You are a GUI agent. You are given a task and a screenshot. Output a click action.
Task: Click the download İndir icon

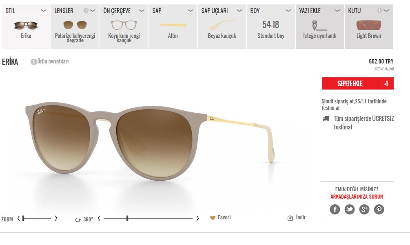(x=290, y=218)
